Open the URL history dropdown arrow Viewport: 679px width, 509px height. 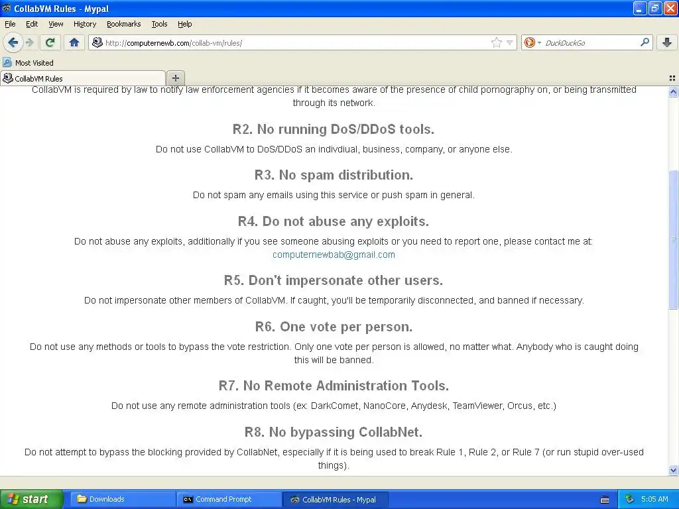[x=510, y=42]
